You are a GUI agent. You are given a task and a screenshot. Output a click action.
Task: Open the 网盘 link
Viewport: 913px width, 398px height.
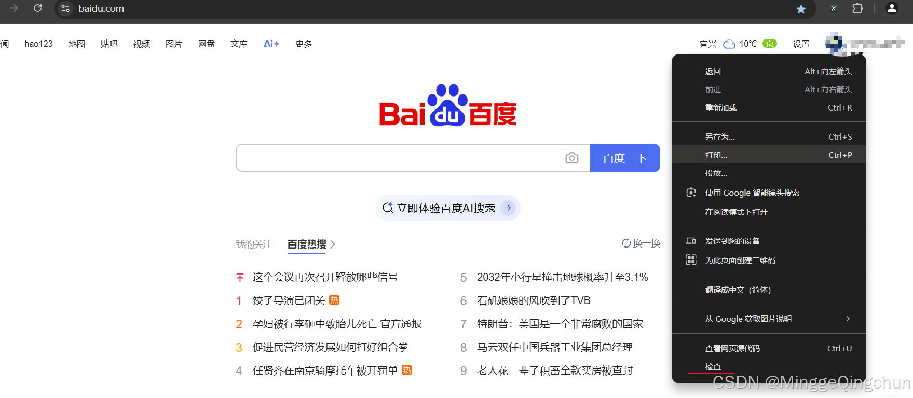click(x=207, y=44)
